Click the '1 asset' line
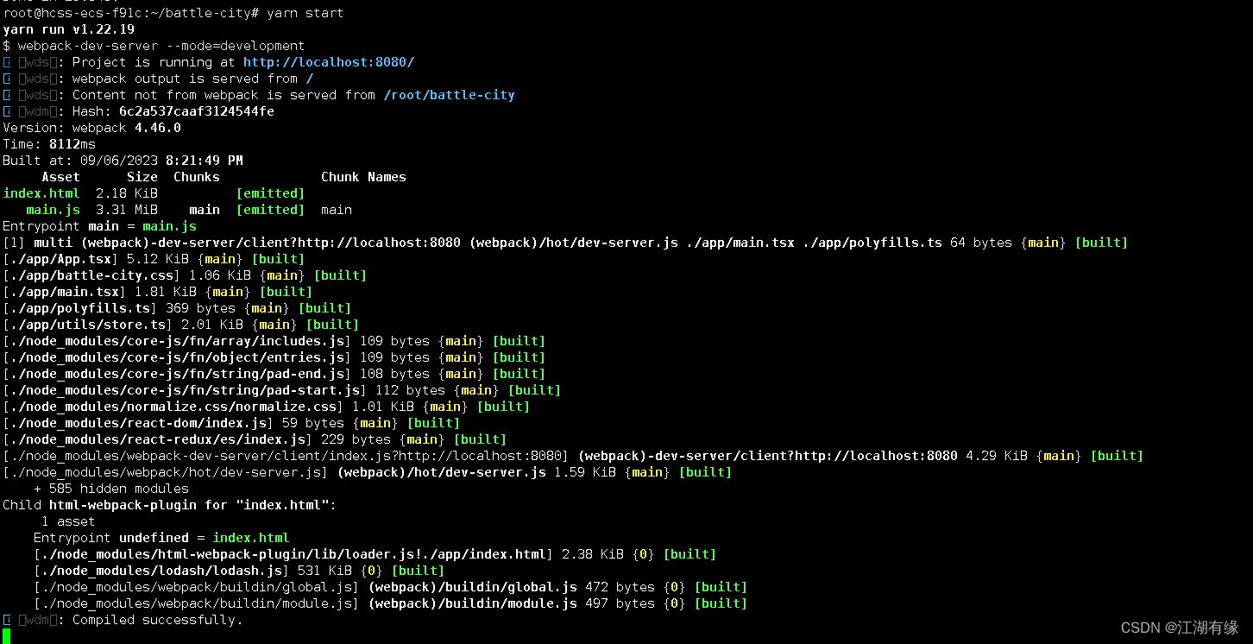 pos(68,521)
